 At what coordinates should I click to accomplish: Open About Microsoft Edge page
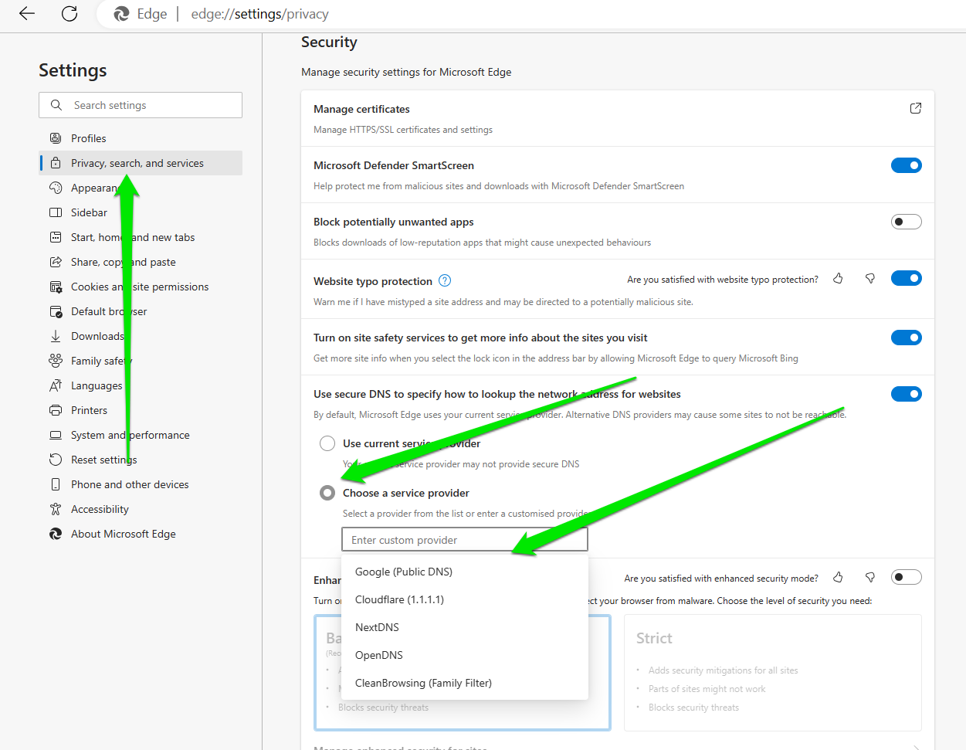tap(141, 534)
